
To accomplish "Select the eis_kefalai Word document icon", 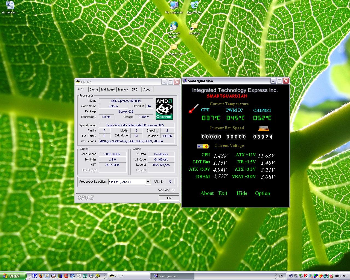I will click(x=10, y=7).
